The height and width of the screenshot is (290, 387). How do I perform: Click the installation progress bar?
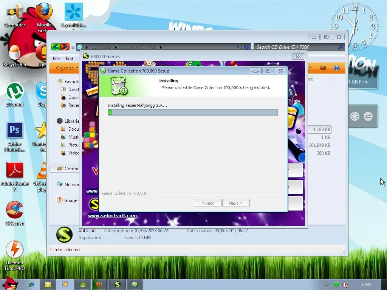tap(193, 112)
